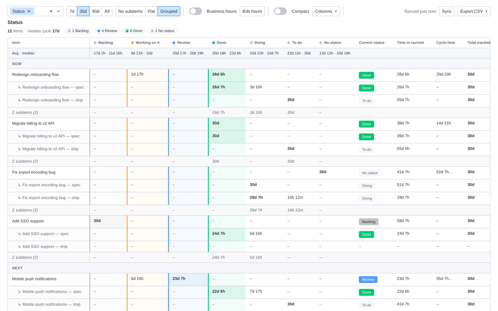This screenshot has height=311, width=498.
Task: Select the All time range
Action: tap(107, 11)
